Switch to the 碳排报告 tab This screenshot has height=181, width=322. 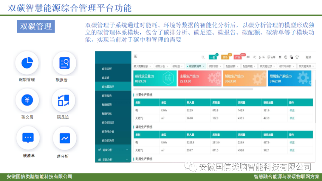pyautogui.click(x=213, y=66)
